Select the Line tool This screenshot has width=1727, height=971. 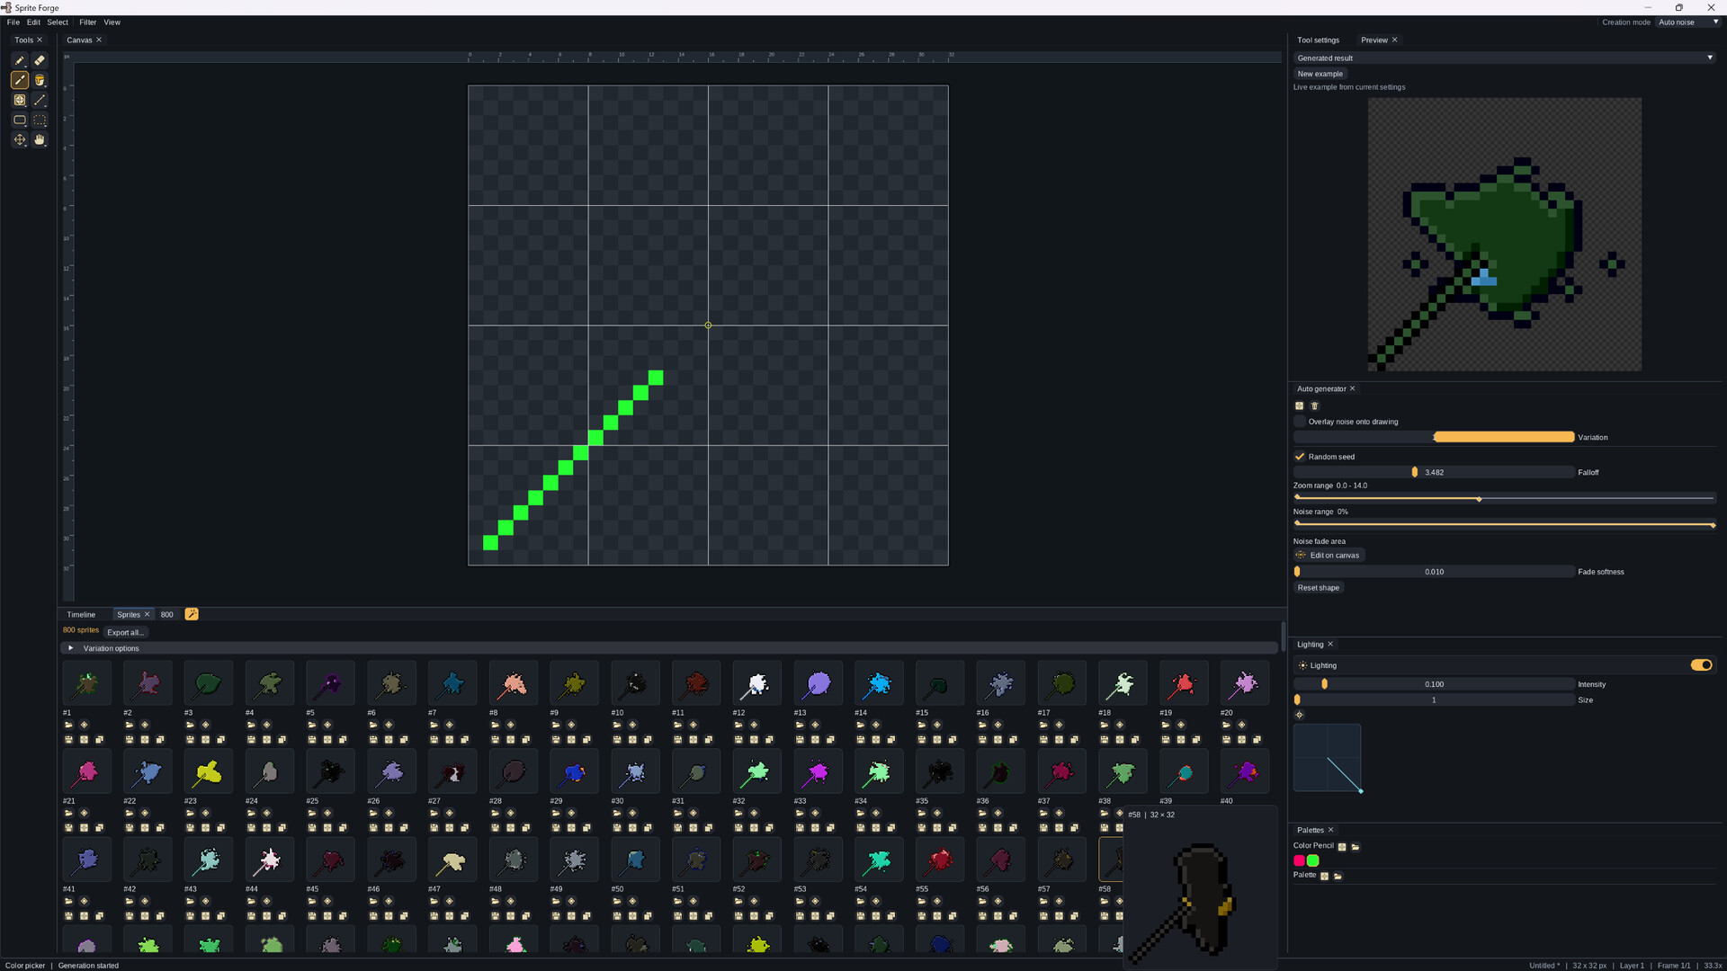40,100
